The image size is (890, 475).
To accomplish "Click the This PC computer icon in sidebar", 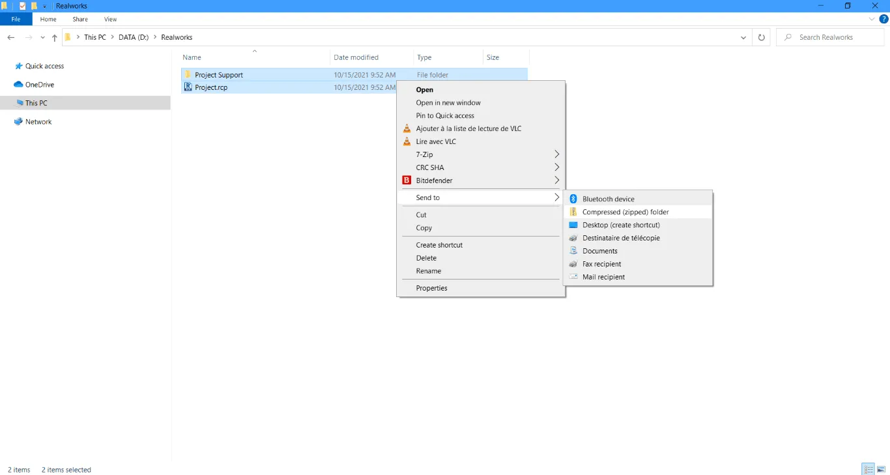I will pyautogui.click(x=18, y=103).
